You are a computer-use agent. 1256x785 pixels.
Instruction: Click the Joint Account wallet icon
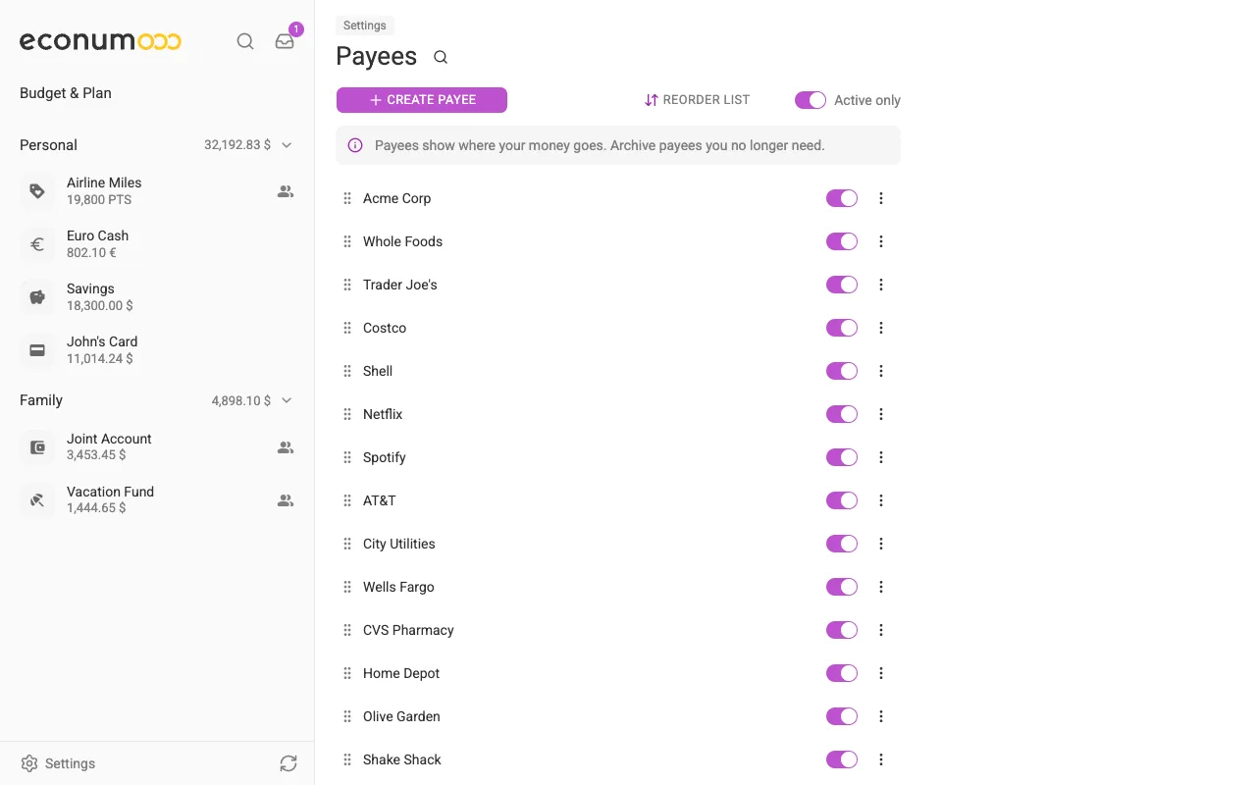click(37, 447)
